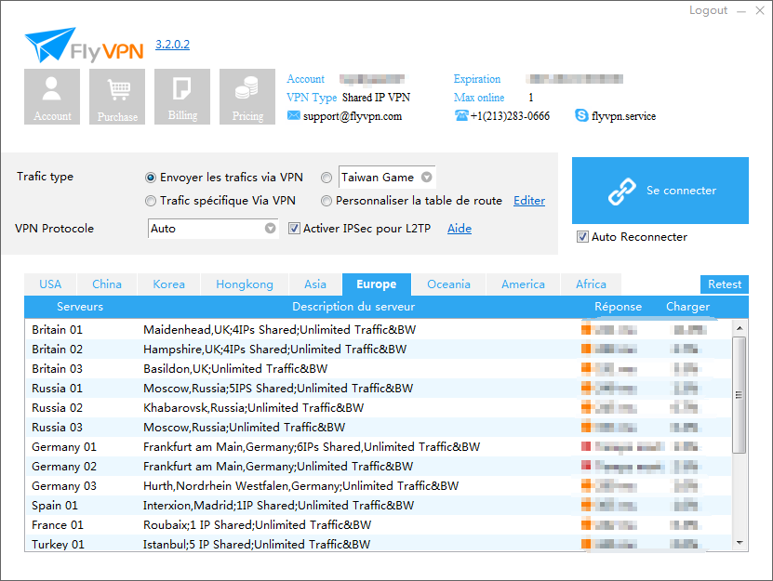The height and width of the screenshot is (581, 773).
Task: Open the VPN Protocole Auto dropdown
Action: (x=213, y=228)
